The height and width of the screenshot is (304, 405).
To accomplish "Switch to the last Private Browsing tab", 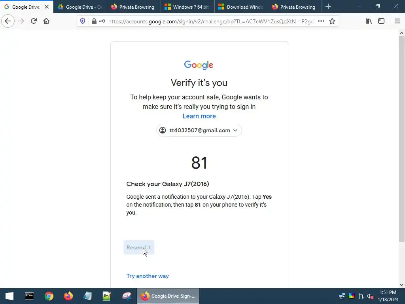I will tap(294, 7).
